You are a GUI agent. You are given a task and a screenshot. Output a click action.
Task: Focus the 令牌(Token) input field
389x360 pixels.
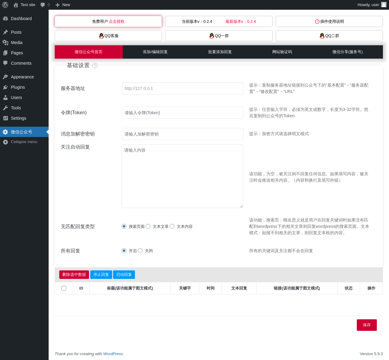coord(183,113)
